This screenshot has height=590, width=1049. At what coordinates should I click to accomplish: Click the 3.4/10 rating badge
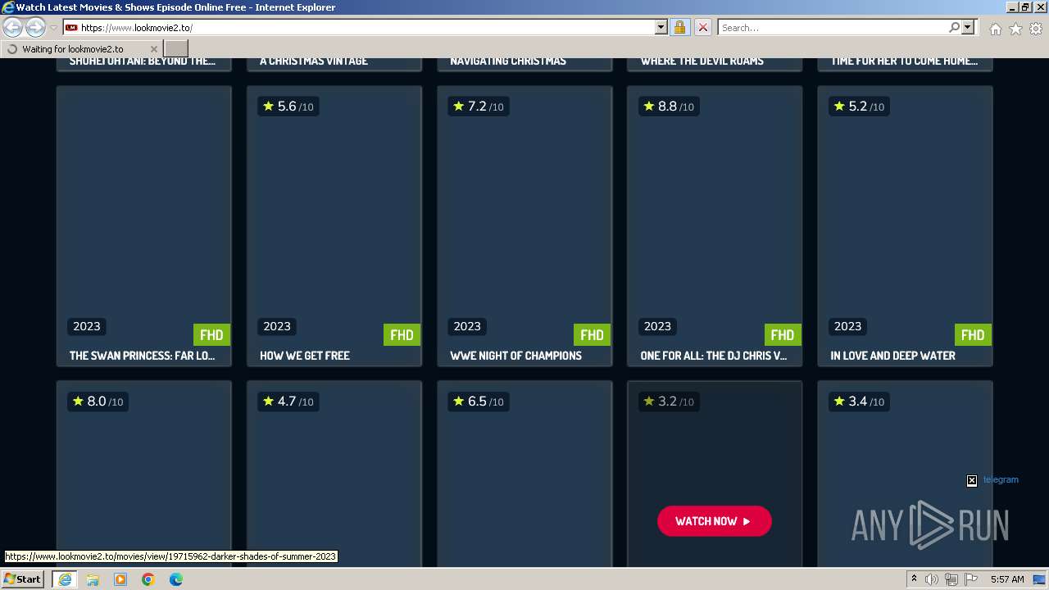click(858, 402)
